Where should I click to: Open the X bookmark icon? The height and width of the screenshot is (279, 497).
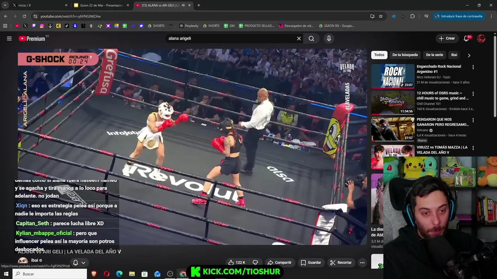[25, 26]
